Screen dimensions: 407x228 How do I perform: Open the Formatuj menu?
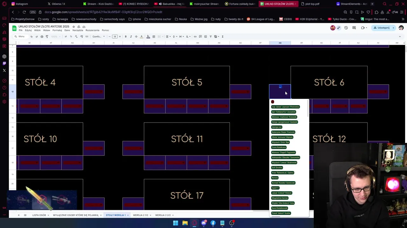(57, 30)
